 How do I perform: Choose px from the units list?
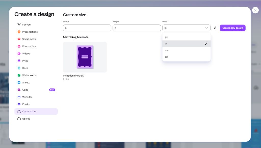[x=186, y=37]
